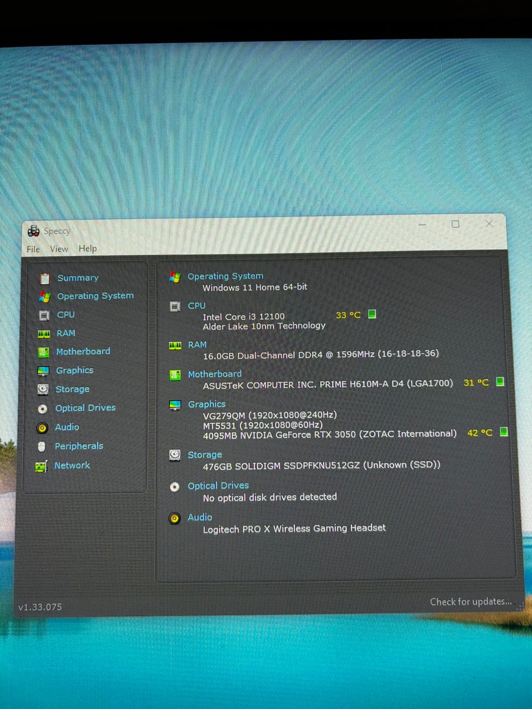
Task: Click the Summary clipboard icon in sidebar
Action: (45, 279)
